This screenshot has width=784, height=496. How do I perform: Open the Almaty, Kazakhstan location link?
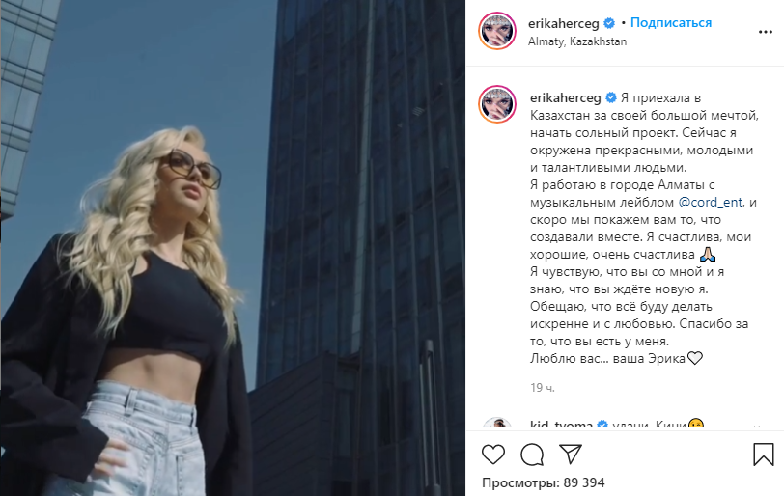pyautogui.click(x=577, y=41)
